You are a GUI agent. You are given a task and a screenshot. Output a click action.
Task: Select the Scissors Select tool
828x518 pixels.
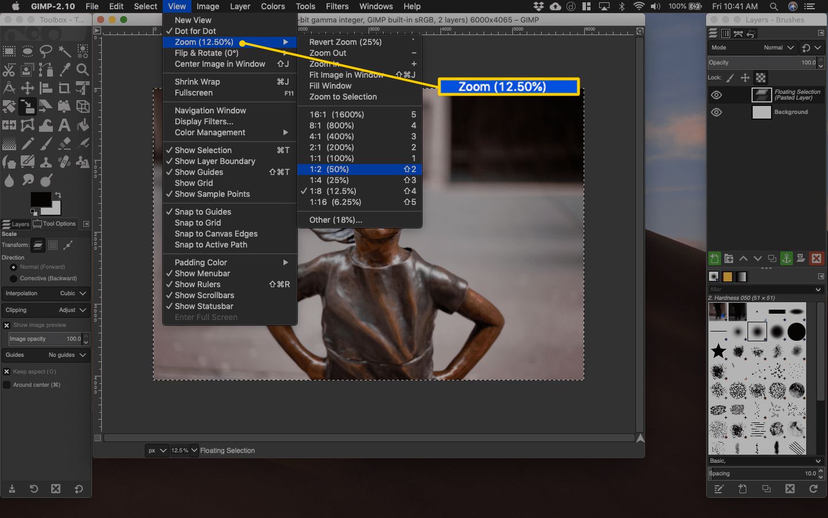(9, 70)
